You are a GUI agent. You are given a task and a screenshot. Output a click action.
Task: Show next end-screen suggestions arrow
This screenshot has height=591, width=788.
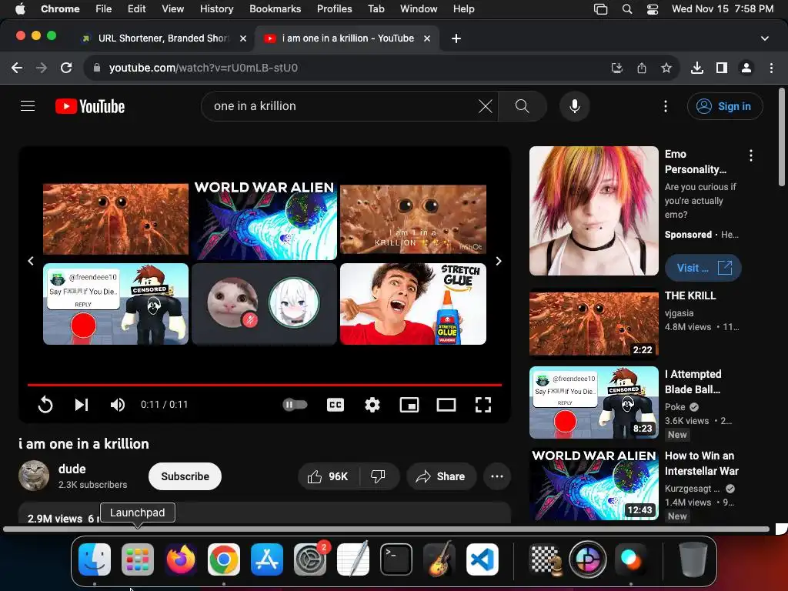click(x=499, y=262)
